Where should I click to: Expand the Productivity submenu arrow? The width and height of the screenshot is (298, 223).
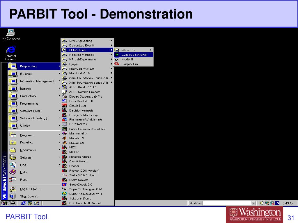click(x=59, y=96)
